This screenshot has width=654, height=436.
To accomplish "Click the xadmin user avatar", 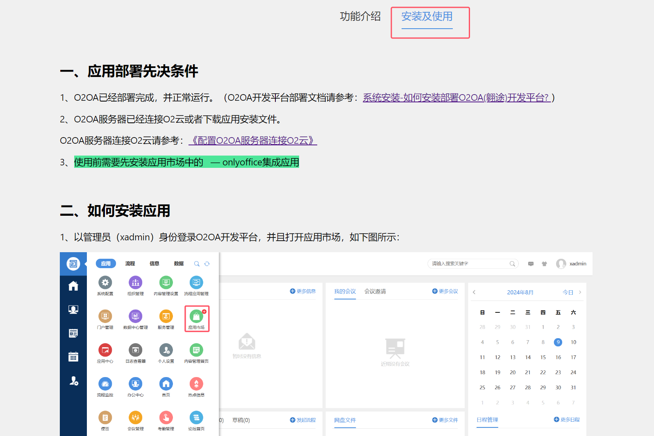I will point(561,264).
